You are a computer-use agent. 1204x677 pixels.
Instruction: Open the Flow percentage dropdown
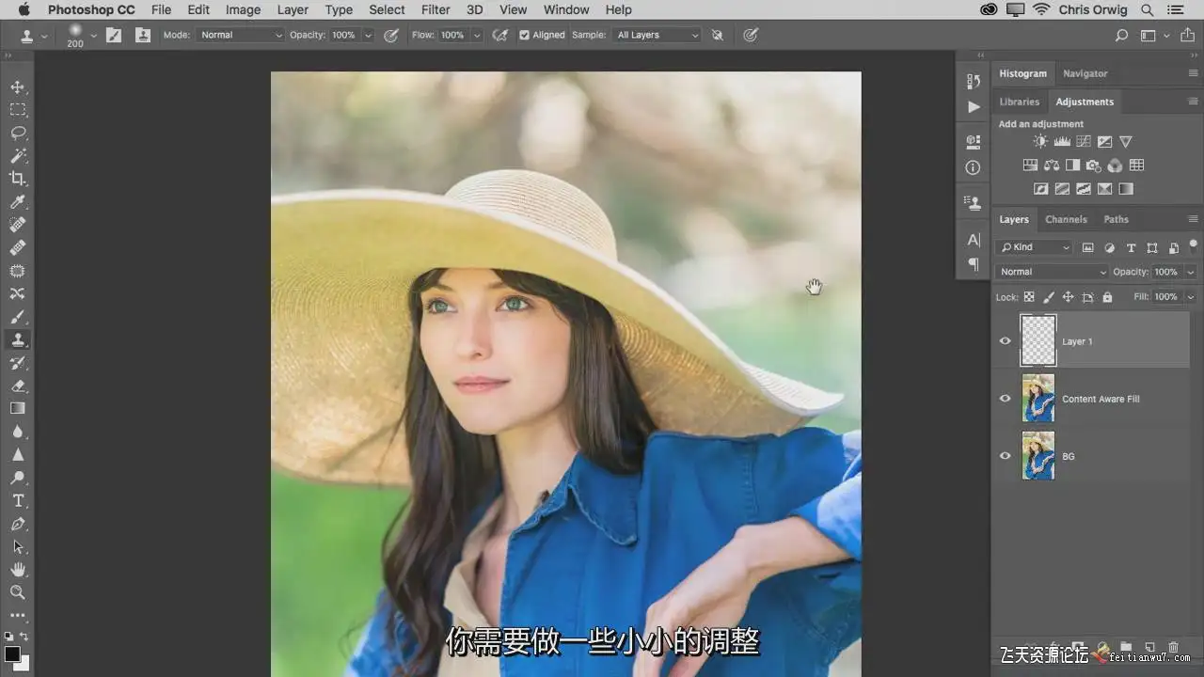pyautogui.click(x=477, y=36)
